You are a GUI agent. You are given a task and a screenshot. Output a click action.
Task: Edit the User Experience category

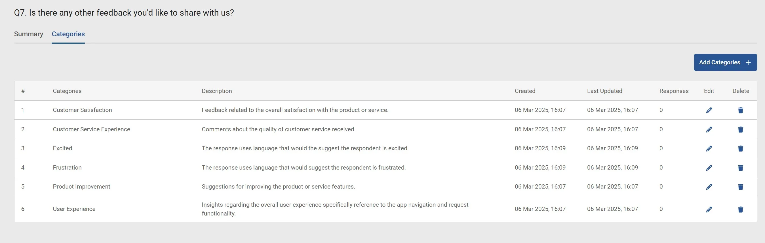coord(709,210)
